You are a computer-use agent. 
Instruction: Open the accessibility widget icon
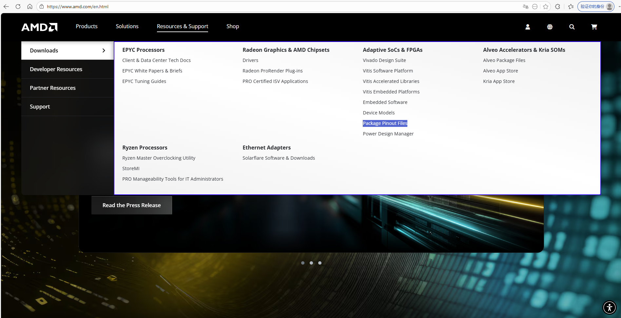coord(610,308)
